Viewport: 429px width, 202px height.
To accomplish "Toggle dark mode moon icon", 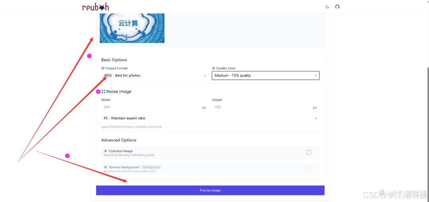I will tap(327, 7).
